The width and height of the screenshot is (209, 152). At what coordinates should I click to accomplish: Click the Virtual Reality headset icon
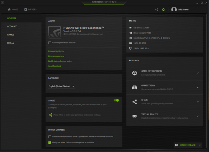click(135, 116)
